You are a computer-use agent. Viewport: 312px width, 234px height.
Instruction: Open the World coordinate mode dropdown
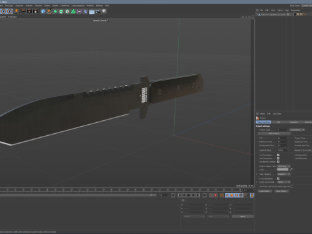coord(194,216)
